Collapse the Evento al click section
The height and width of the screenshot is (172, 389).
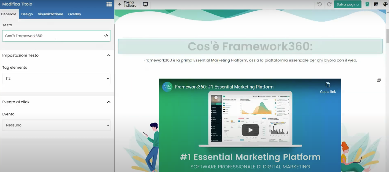tap(109, 102)
